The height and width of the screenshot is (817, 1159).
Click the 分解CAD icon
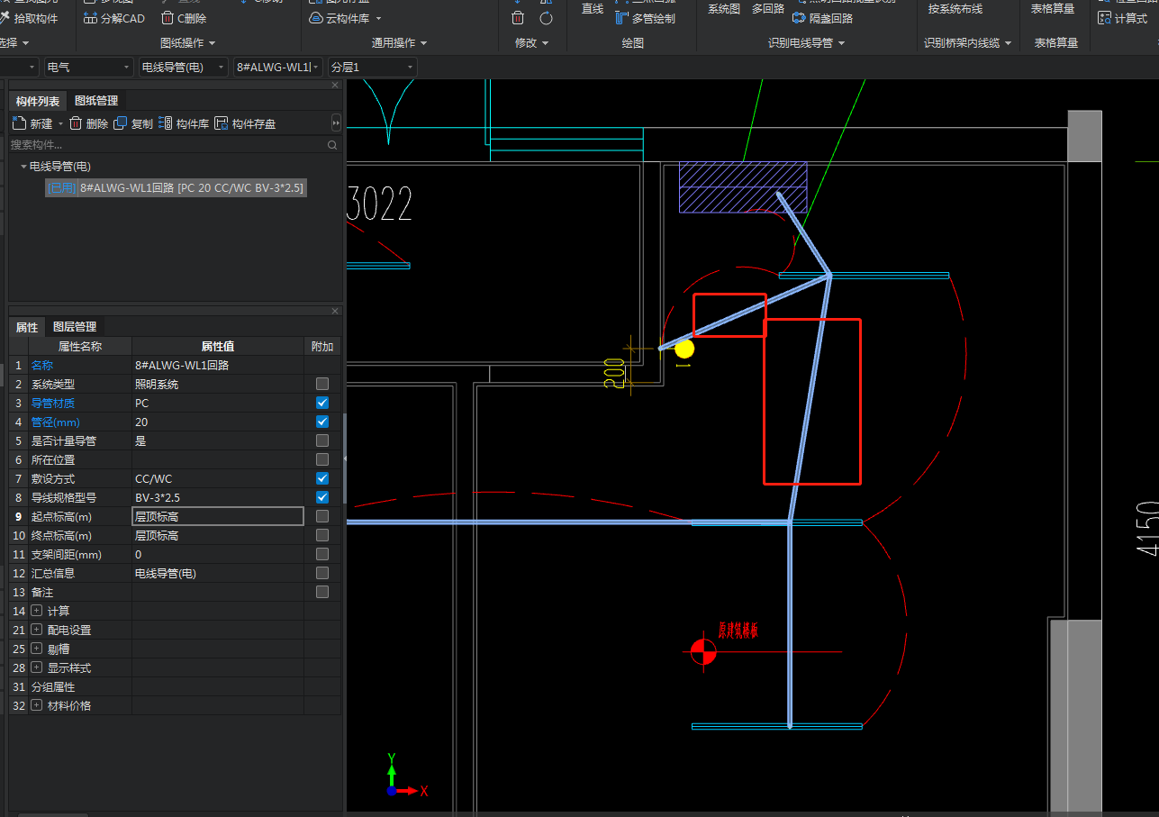[91, 18]
